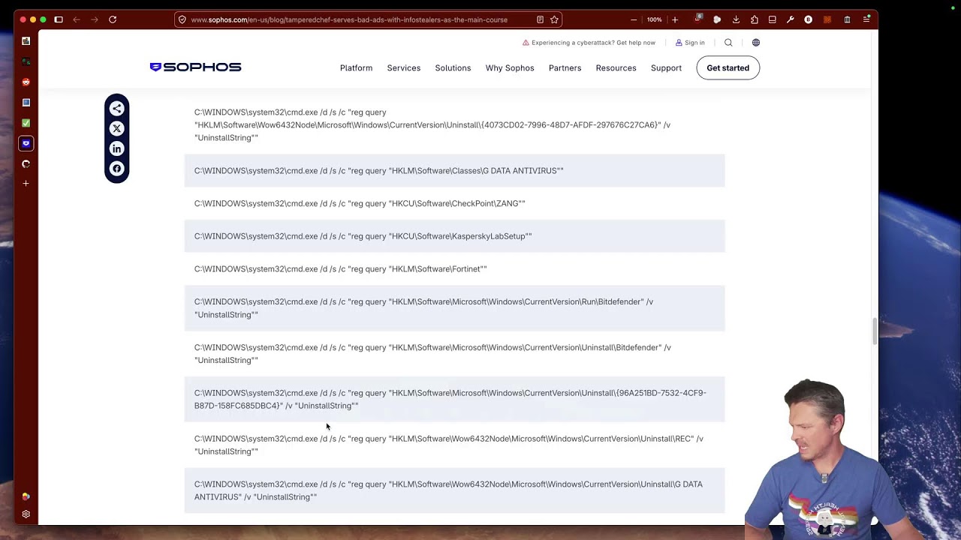The image size is (961, 540).
Task: Open the extensions puzzle-piece icon
Action: tap(754, 19)
